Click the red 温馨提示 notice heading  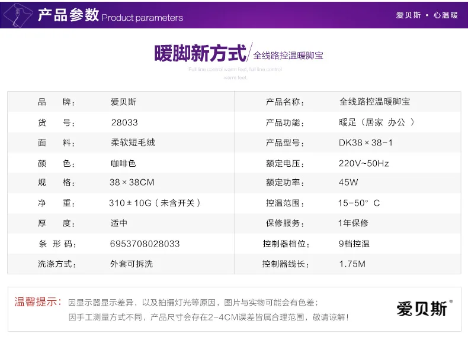coord(38,302)
